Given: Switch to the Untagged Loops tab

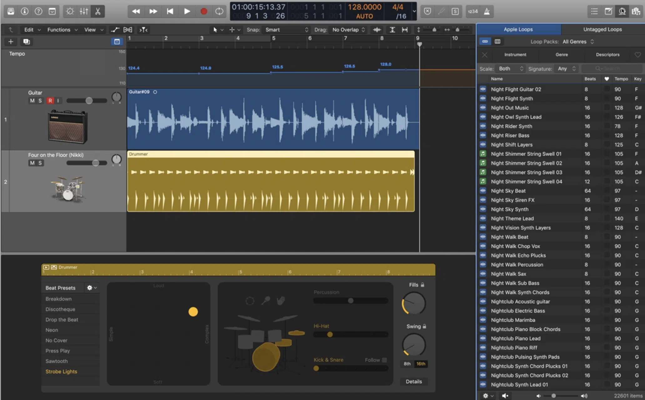Looking at the screenshot, I should (x=602, y=29).
